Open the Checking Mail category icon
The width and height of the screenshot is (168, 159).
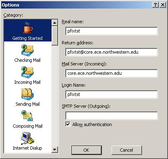pos(27,50)
